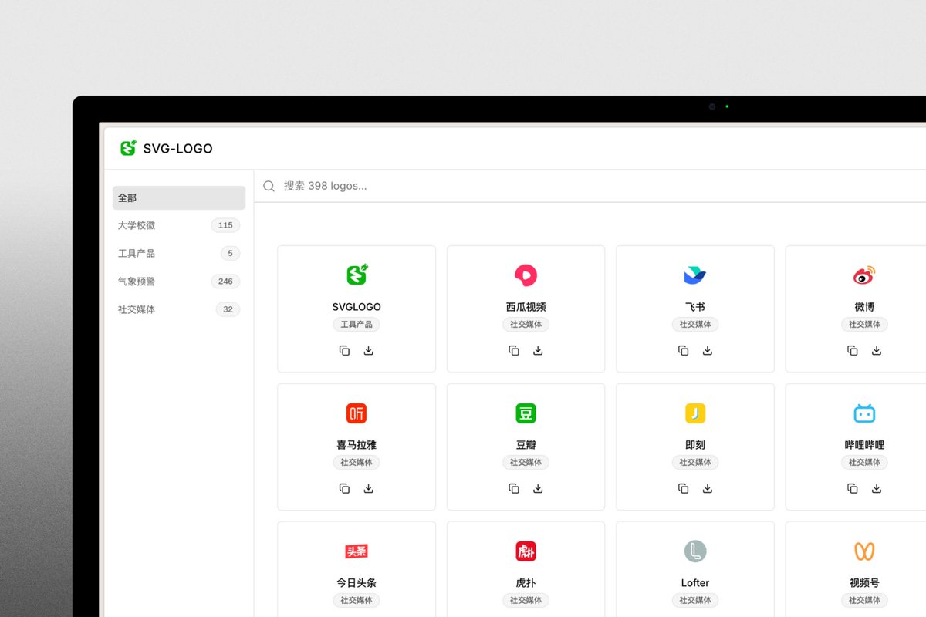The image size is (926, 617).
Task: Click the 今日头条 red logo image
Action: (x=357, y=551)
